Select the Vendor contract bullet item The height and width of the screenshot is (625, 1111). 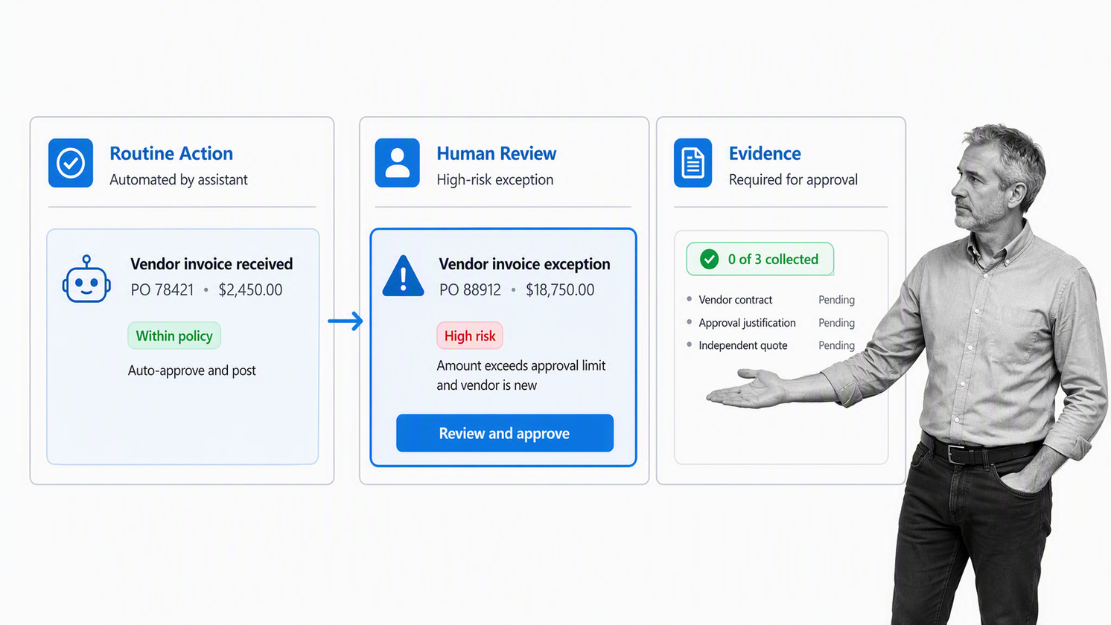point(729,300)
